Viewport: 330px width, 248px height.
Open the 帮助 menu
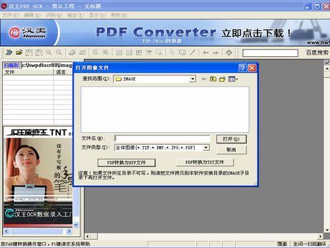point(119,15)
